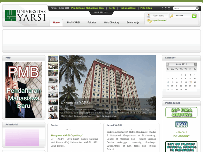Click the PMB Pendaftaran Mahasiswa Baru banner
This screenshot has height=152, width=203.
(x=24, y=90)
